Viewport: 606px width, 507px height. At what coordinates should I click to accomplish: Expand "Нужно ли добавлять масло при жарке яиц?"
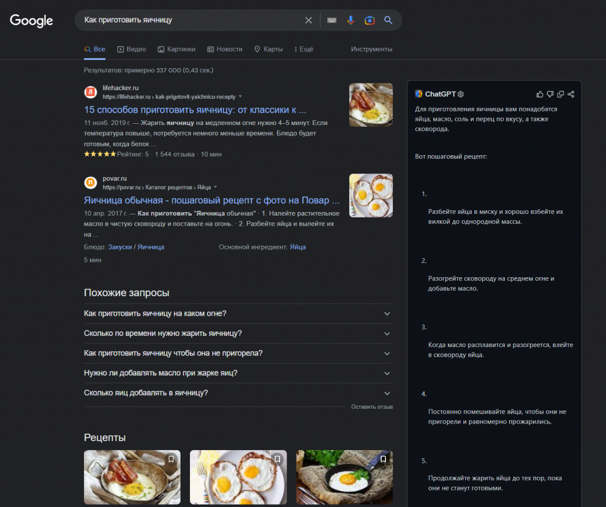pyautogui.click(x=238, y=373)
